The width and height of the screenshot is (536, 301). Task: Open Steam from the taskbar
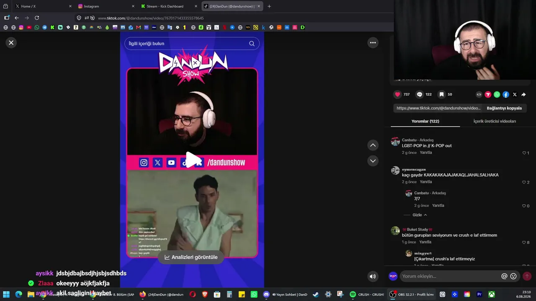tap(315, 294)
